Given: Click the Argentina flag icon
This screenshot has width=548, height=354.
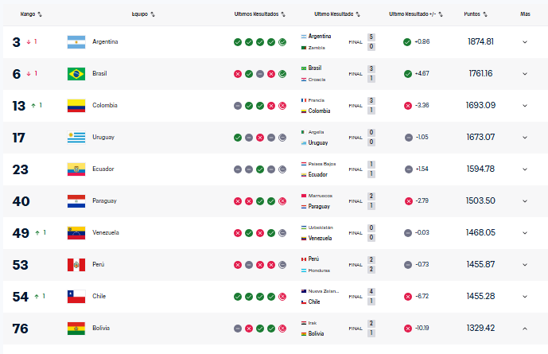Looking at the screenshot, I should click(x=76, y=41).
